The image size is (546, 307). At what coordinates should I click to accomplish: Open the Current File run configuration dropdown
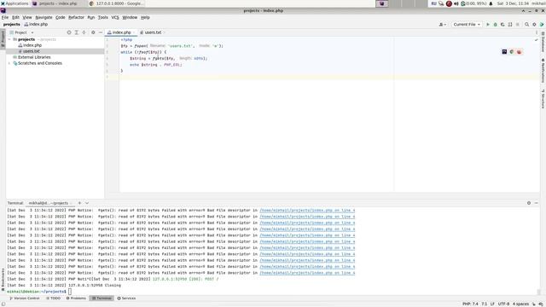(x=467, y=25)
